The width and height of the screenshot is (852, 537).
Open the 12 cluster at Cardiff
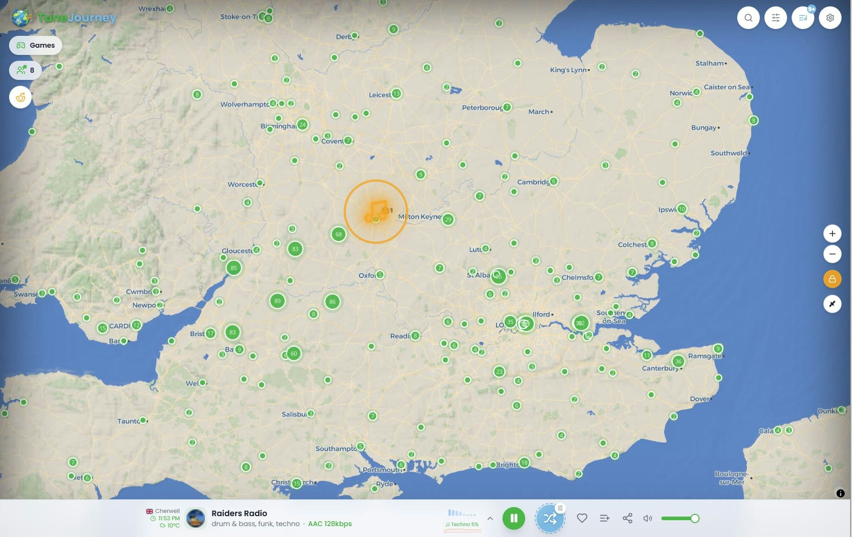coord(136,325)
